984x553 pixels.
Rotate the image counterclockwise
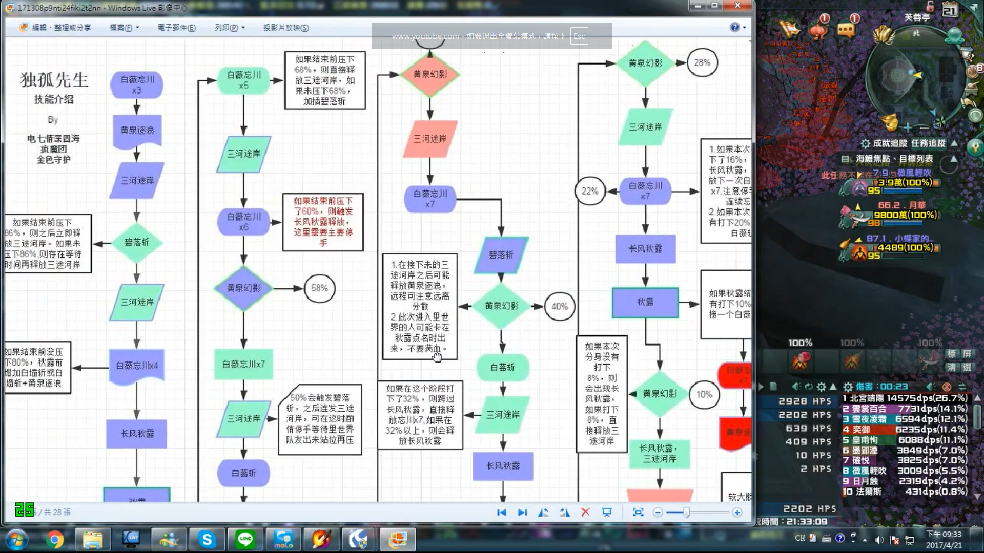543,512
